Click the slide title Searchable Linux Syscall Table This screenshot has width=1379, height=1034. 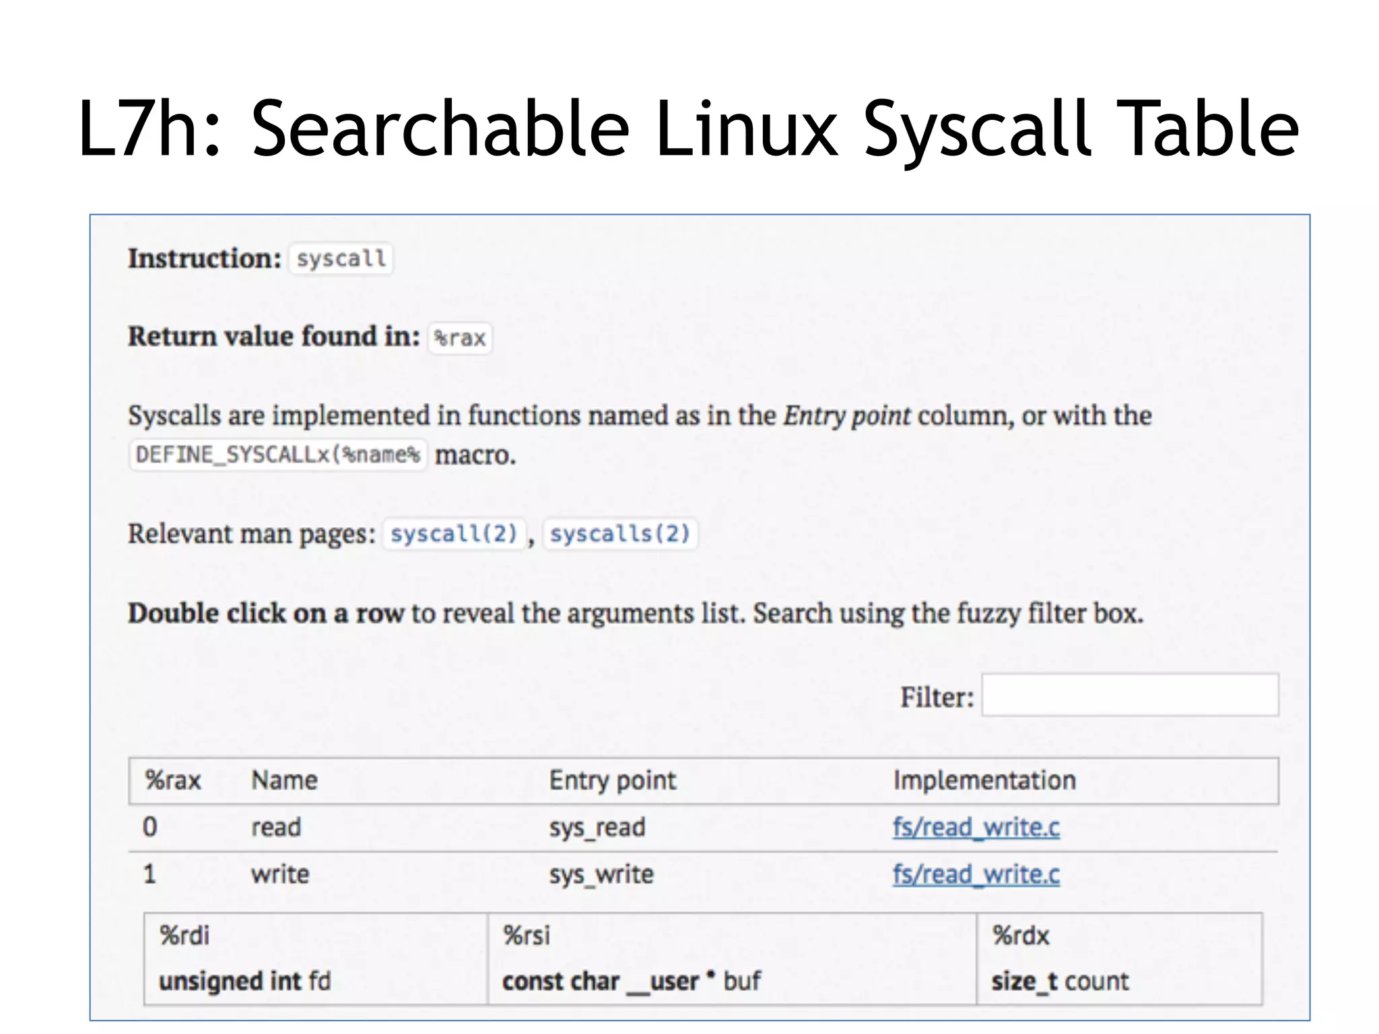[688, 128]
